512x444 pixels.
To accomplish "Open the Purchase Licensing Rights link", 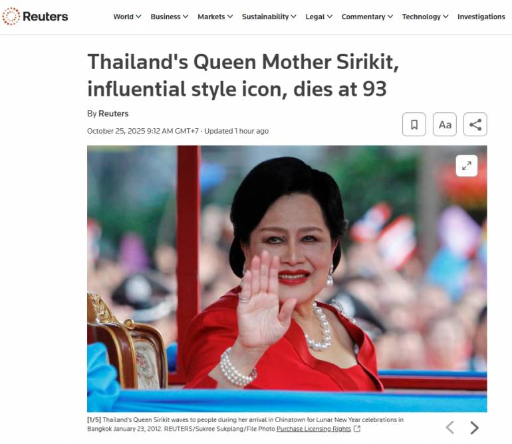I will (x=313, y=429).
